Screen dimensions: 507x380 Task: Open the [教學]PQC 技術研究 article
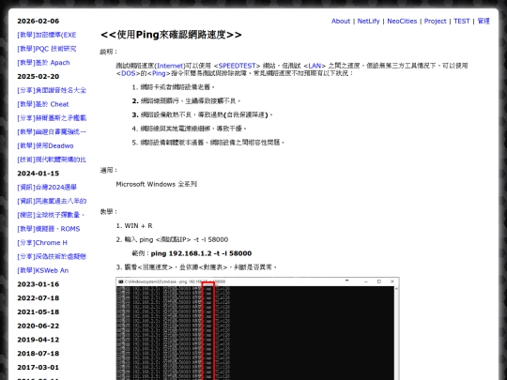click(x=47, y=49)
